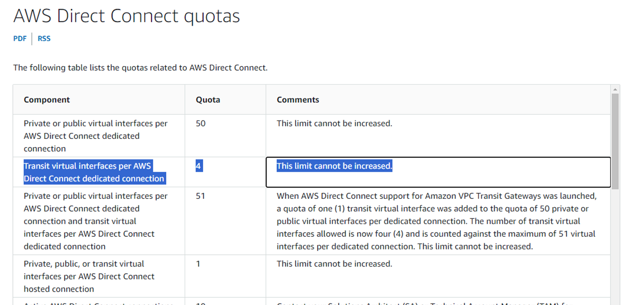Open the RSS feed link
The image size is (626, 305).
[44, 38]
